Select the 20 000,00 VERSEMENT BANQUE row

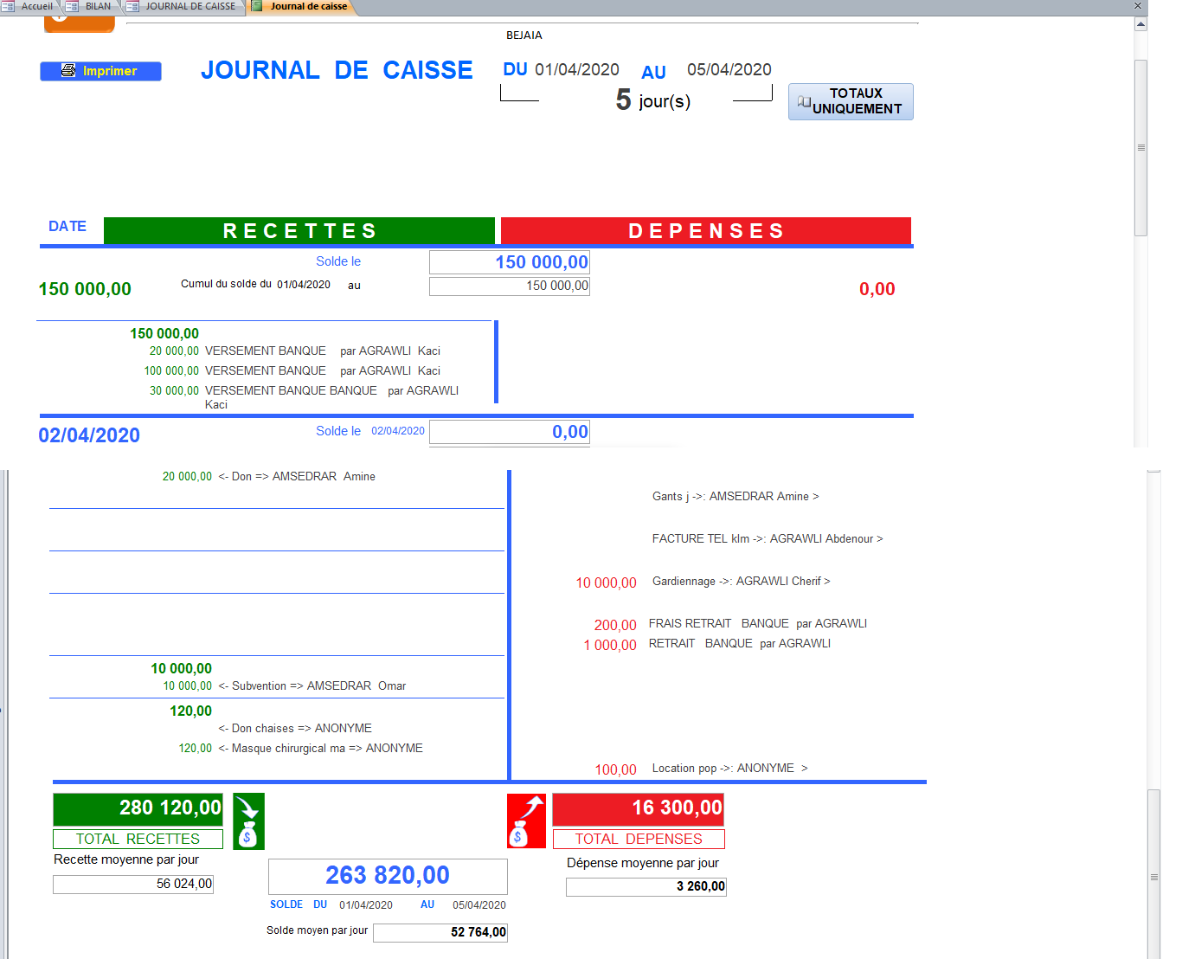click(294, 351)
